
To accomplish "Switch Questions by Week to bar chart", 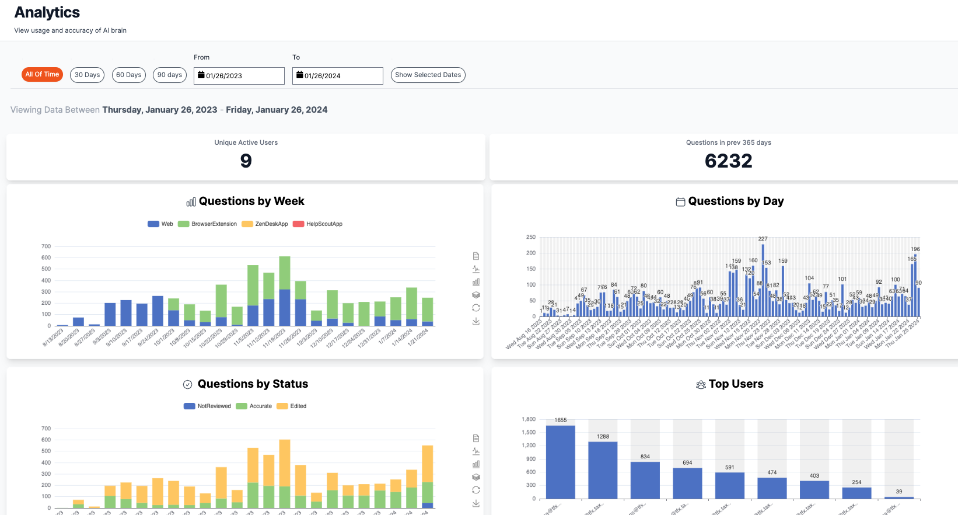I will pyautogui.click(x=476, y=282).
